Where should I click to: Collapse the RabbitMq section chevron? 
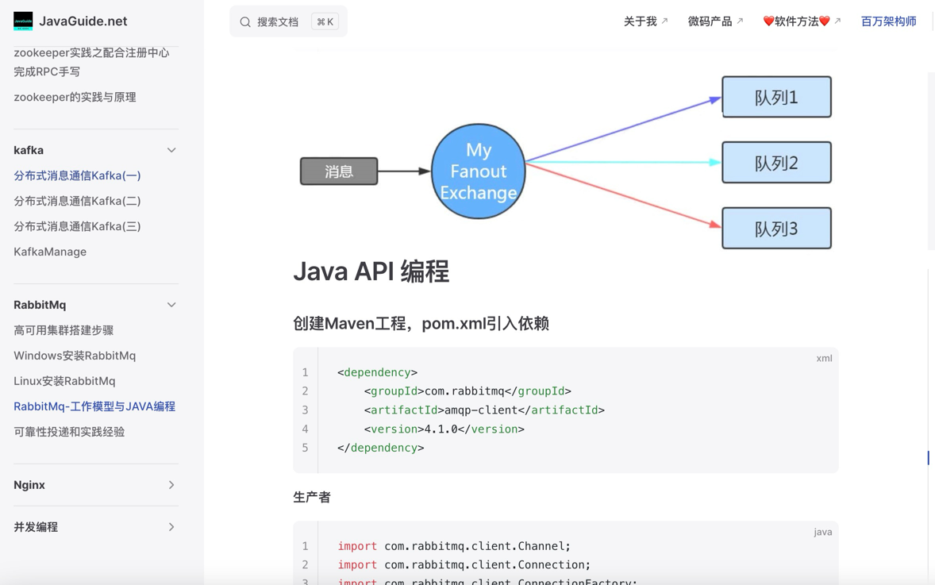click(171, 305)
